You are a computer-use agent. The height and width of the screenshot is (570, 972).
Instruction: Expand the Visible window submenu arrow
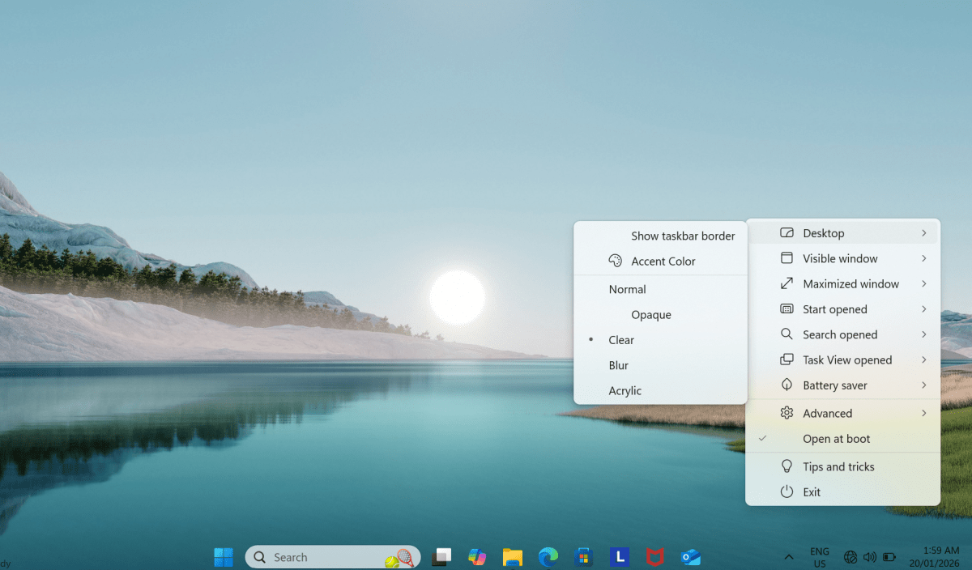(x=923, y=258)
